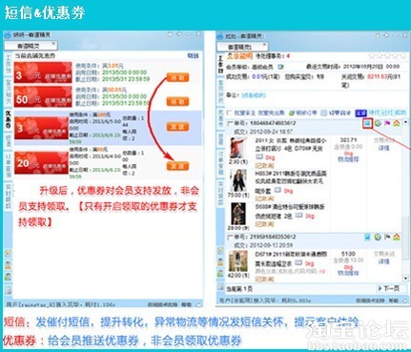Go to next page with 下一页
411x352 pixels.
click(x=388, y=288)
